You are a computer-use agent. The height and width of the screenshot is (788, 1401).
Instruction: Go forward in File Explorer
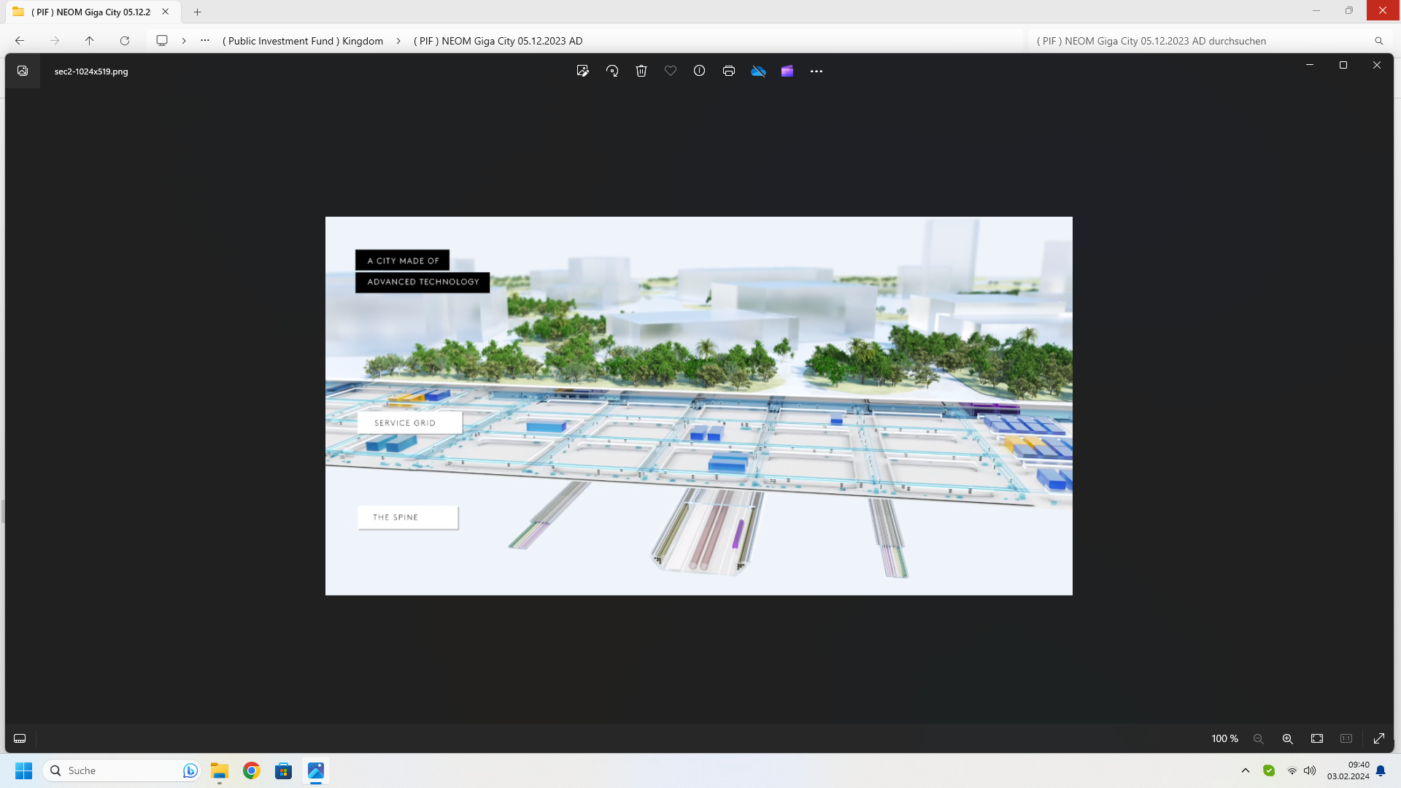pyautogui.click(x=55, y=41)
